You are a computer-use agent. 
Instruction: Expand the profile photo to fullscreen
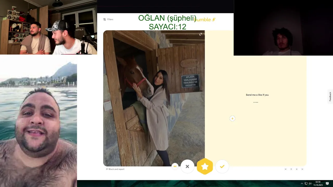point(201,34)
